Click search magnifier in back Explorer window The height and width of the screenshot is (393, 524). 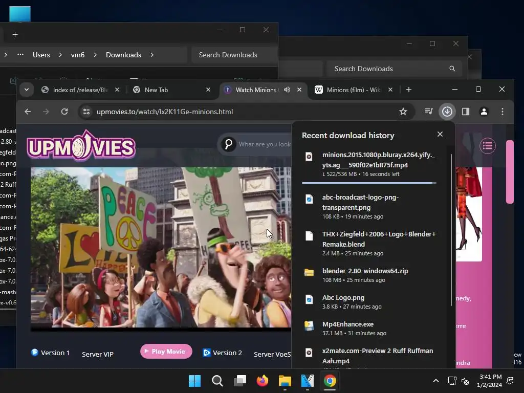coord(452,69)
